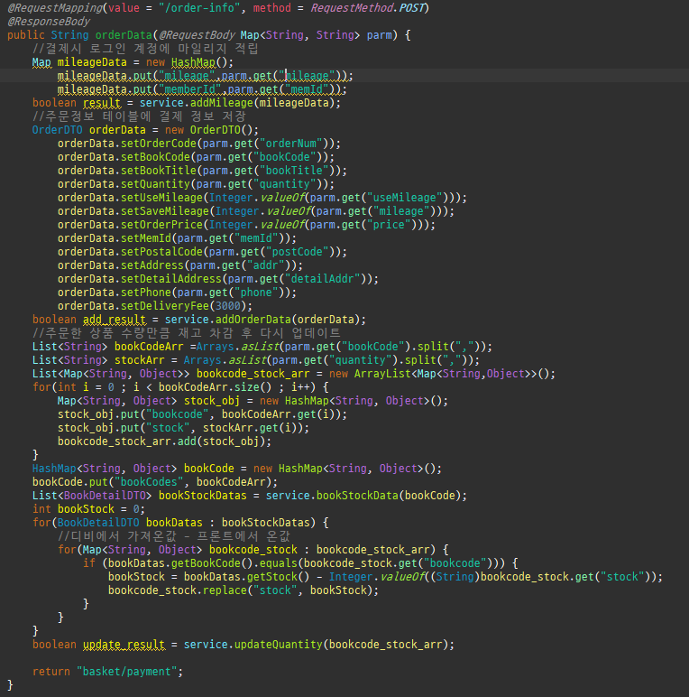Viewport: 689px width, 697px height.
Task: Click the return "basket/payment" statement
Action: point(107,672)
